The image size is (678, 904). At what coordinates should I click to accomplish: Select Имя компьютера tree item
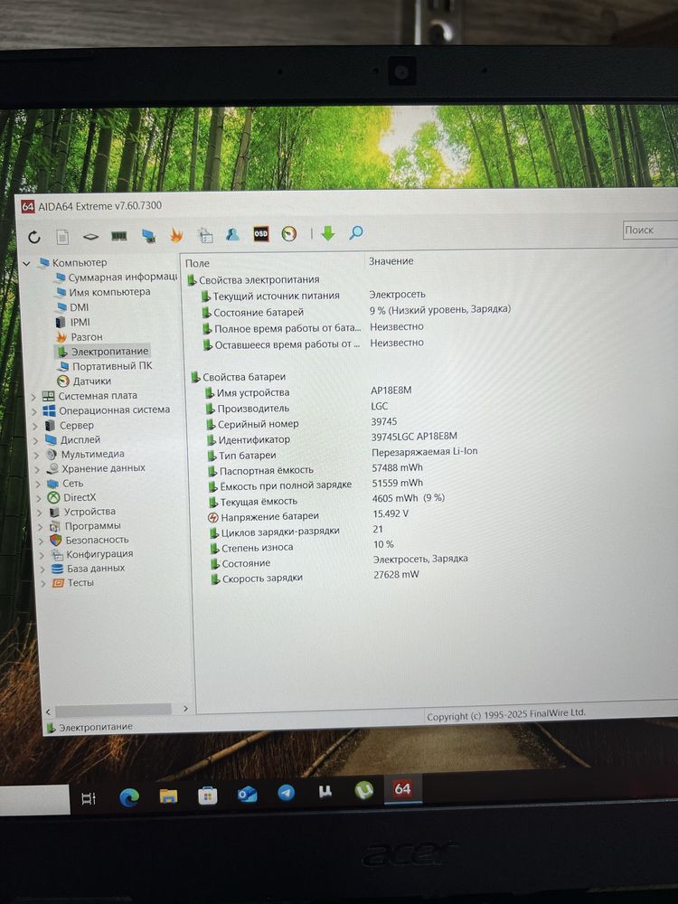[103, 292]
